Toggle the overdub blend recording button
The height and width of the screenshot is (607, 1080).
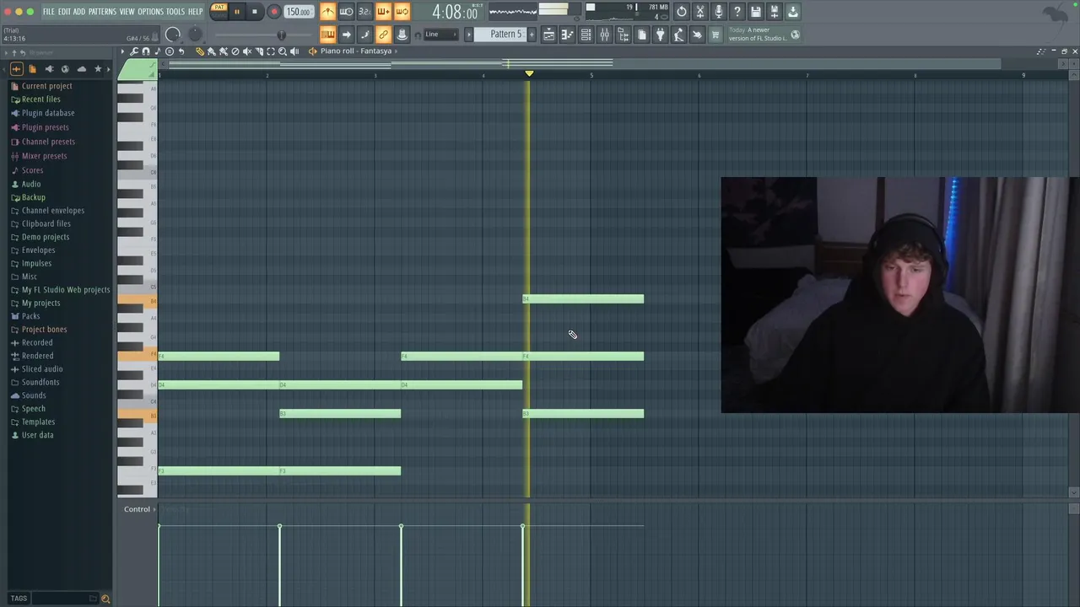pos(383,12)
